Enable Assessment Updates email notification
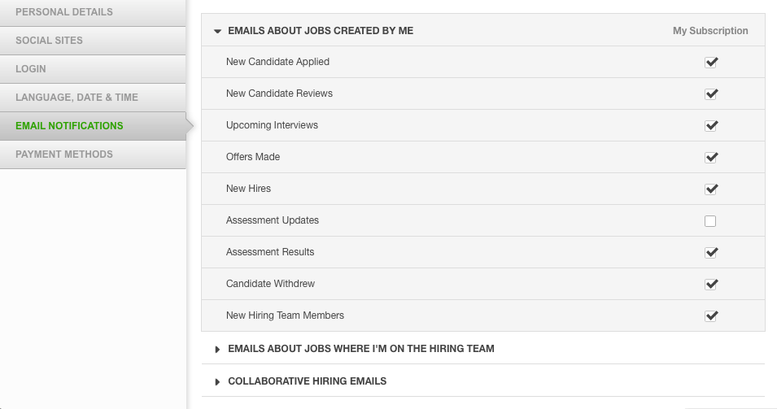Screen dimensions: 777x409 coord(710,221)
